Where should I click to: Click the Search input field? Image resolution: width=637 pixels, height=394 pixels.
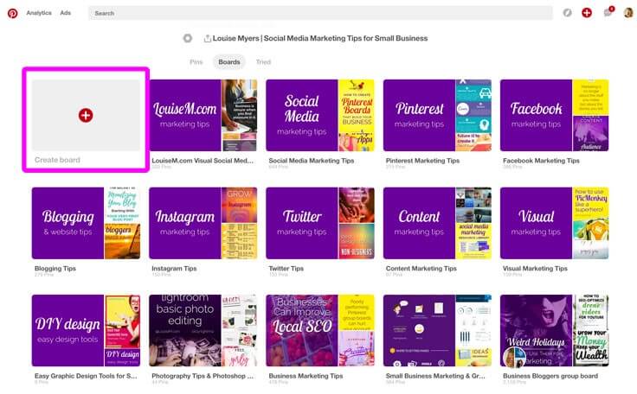tap(320, 13)
